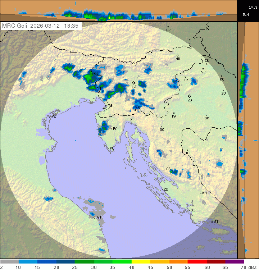Click the gray 2–10 dBZ legend swatch
Screen dimensions: 259x270
9,261
